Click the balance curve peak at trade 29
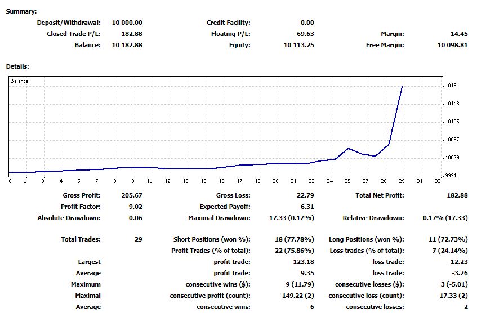This screenshot has width=477, height=313. (402, 86)
